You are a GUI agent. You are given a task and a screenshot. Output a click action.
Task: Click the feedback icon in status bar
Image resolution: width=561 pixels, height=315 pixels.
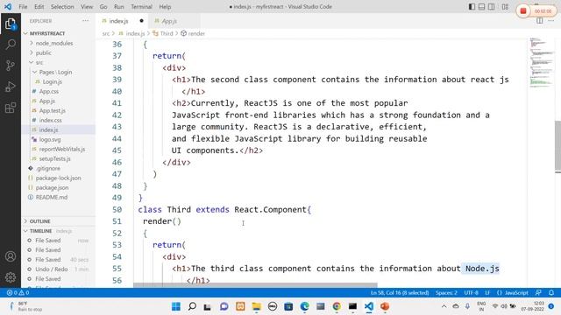coord(538,292)
